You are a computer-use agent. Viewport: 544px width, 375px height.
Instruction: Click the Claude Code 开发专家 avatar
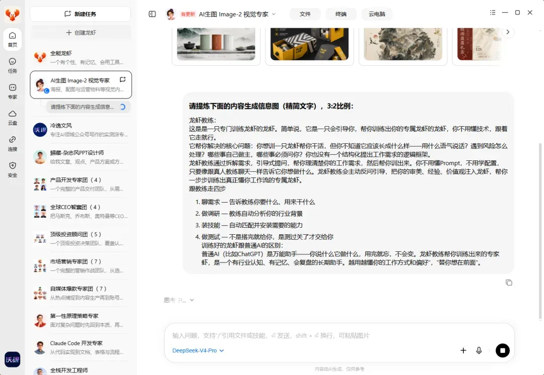click(40, 347)
